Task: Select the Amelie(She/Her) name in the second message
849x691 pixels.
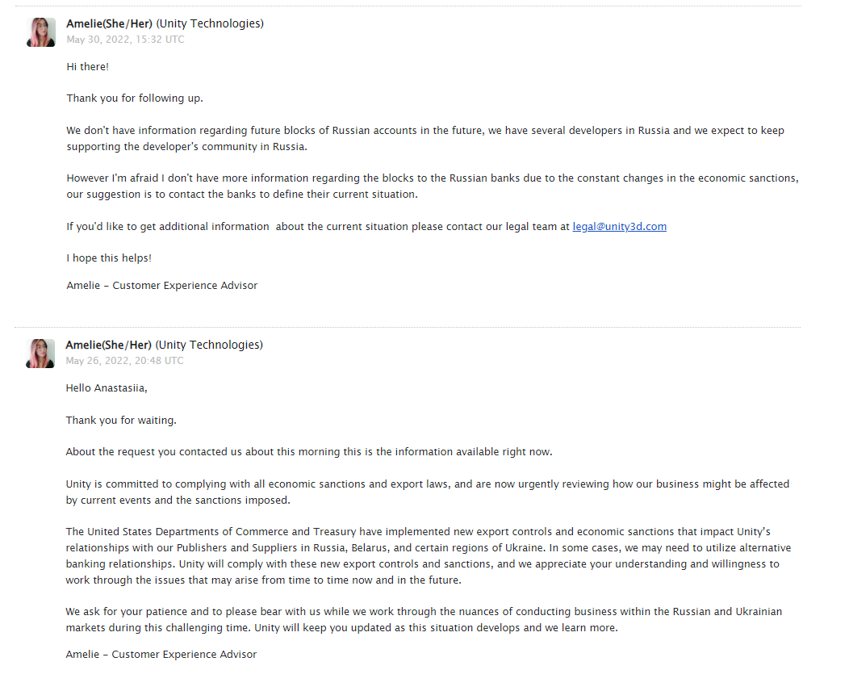Action: point(109,345)
